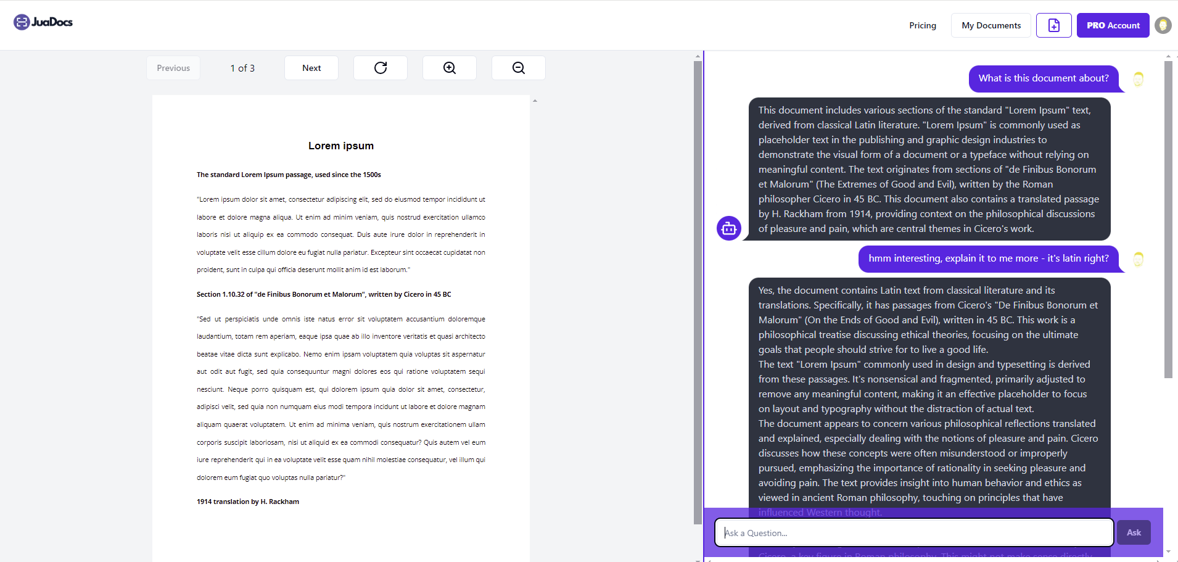Open the Pricing page
This screenshot has height=562, width=1178.
tap(922, 25)
